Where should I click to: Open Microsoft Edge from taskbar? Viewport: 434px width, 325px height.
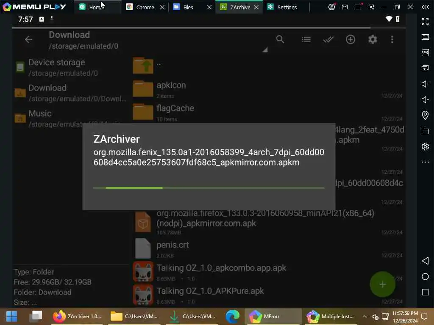(233, 317)
